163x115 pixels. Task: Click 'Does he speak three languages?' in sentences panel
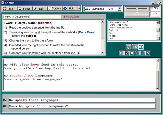[x=33, y=79]
